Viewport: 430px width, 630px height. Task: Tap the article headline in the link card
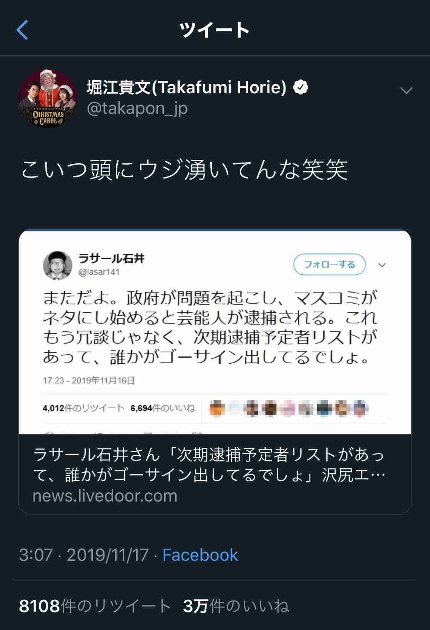(209, 465)
